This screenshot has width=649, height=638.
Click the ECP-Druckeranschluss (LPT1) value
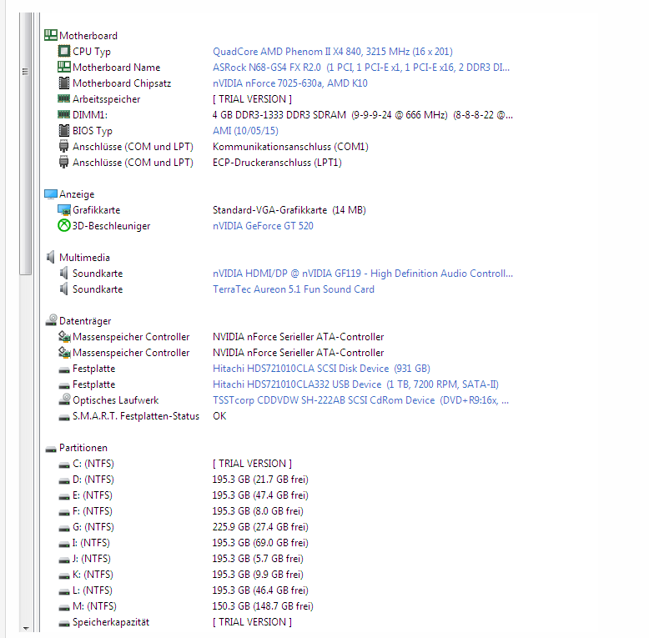pos(277,163)
